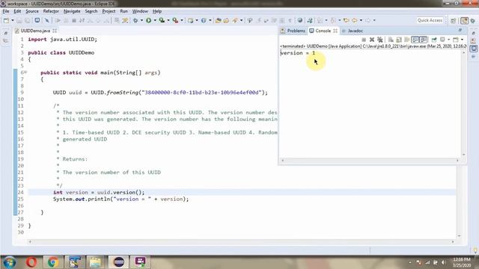Open the Run history dropdown arrow

(x=155, y=20)
